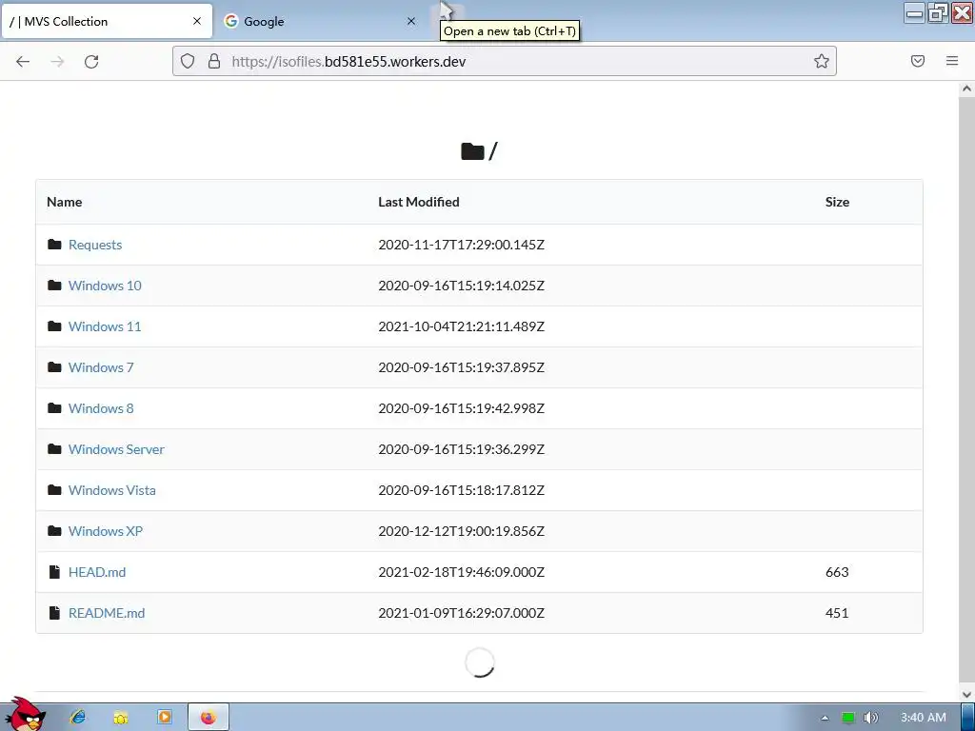Click the Size column header
Image resolution: width=975 pixels, height=731 pixels.
(837, 202)
